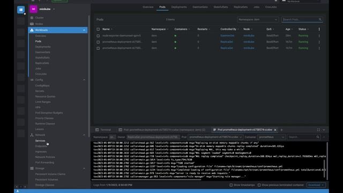The width and height of the screenshot is (343, 193).
Task: Collapse the Storage section
Action: 84,168
